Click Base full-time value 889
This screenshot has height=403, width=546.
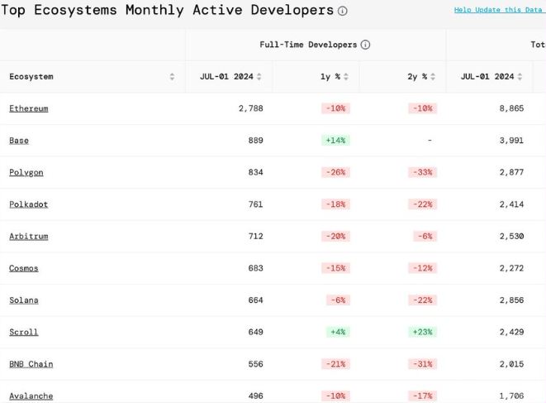(255, 141)
